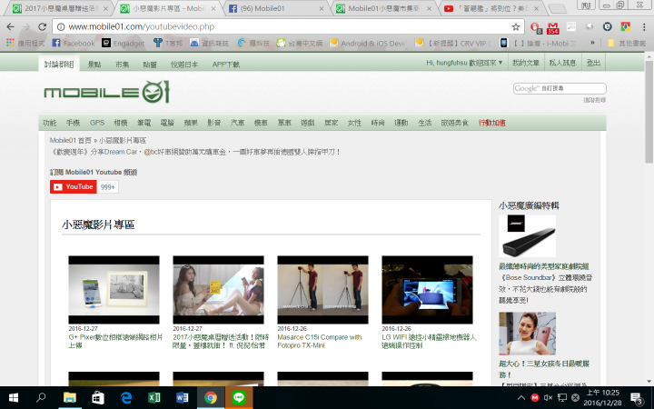This screenshot has width=654, height=409.
Task: Open the Dream Car announcement link
Action: (x=195, y=152)
